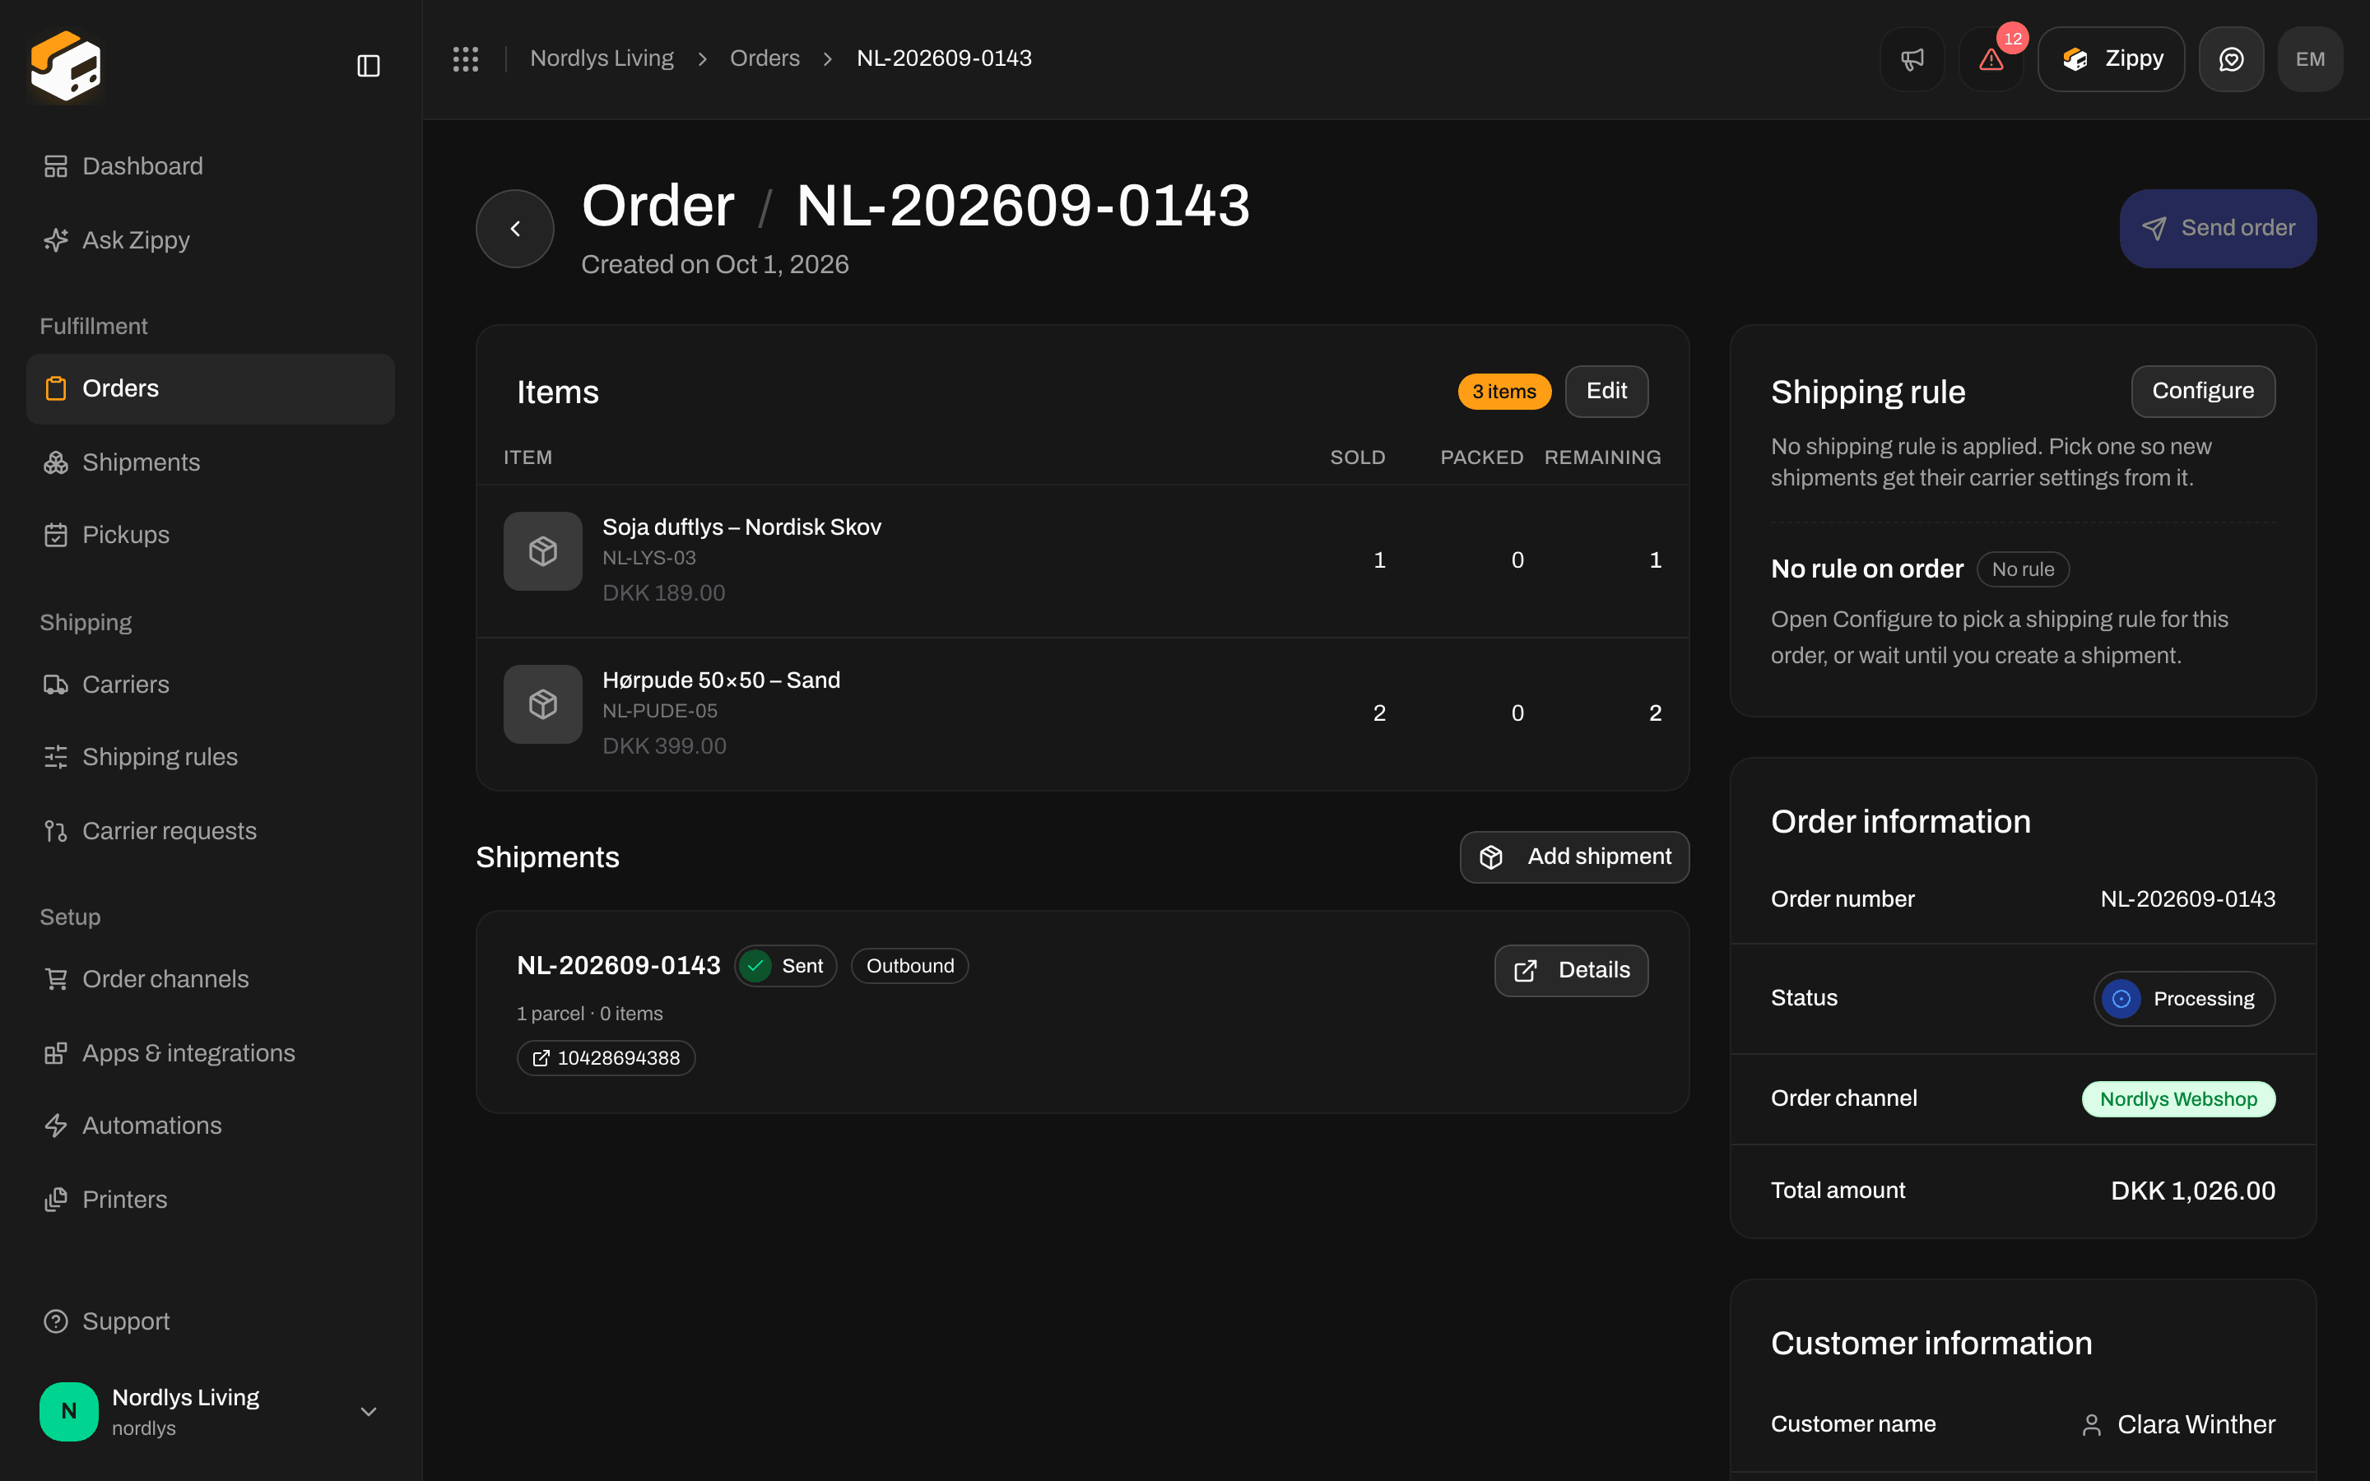Open the chat support bubble icon
This screenshot has width=2370, height=1481.
point(2231,58)
